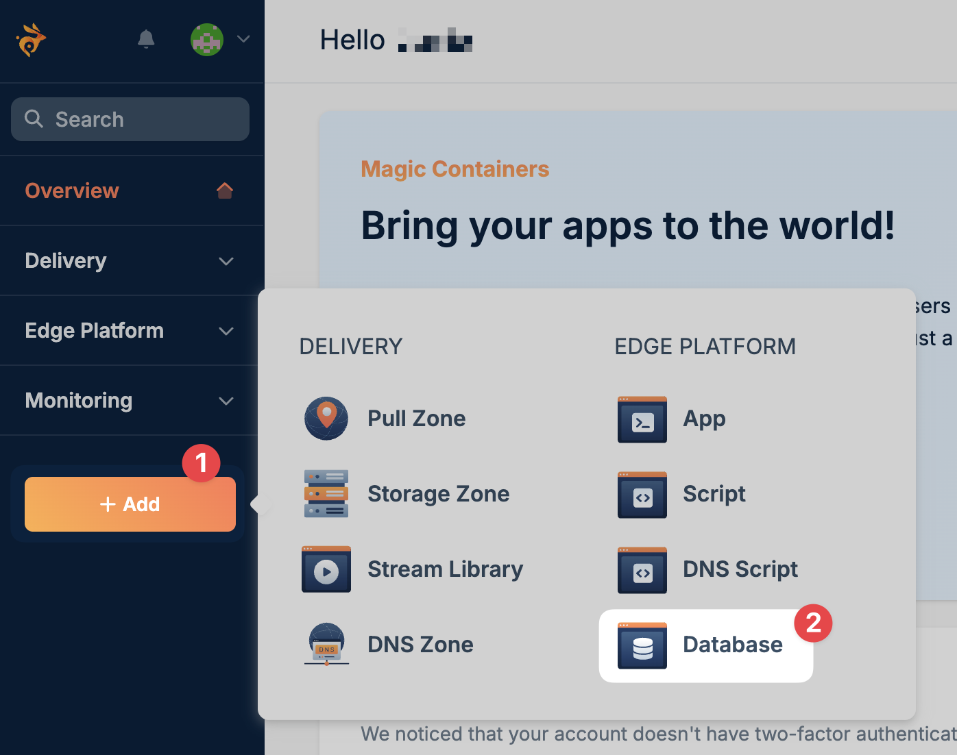Click the App terminal icon
The image size is (957, 755).
[642, 419]
